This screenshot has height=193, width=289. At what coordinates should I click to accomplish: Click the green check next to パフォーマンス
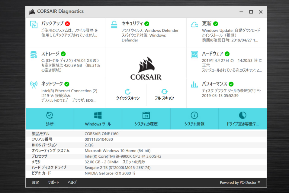(x=231, y=84)
